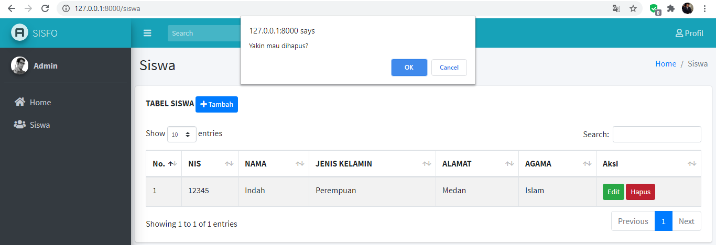Click the navbar Search input
The image size is (716, 245).
pos(203,33)
